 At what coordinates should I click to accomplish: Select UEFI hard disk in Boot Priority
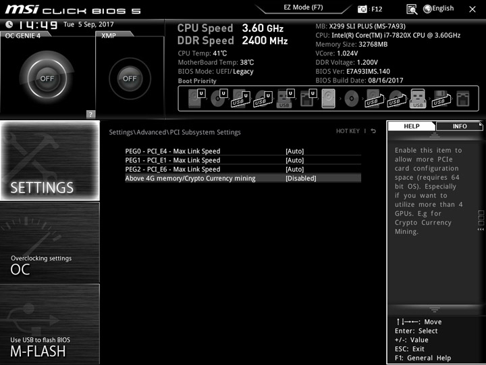tap(196, 99)
